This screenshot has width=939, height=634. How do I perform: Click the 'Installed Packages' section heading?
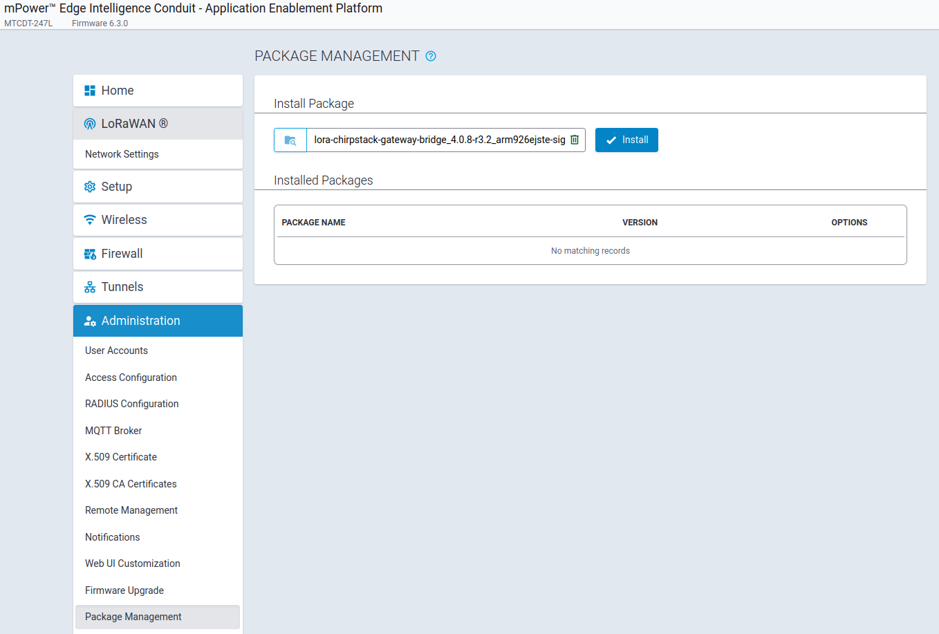point(324,180)
